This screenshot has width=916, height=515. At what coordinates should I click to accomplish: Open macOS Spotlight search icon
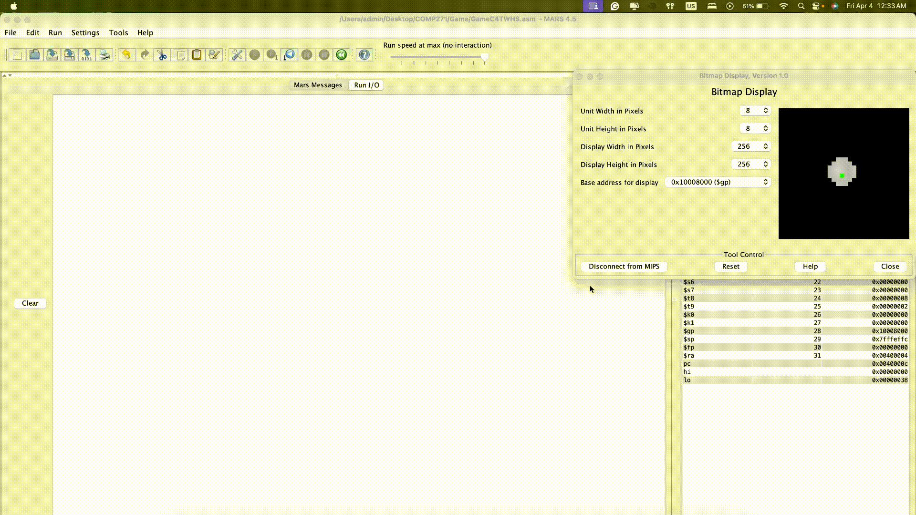(x=801, y=6)
